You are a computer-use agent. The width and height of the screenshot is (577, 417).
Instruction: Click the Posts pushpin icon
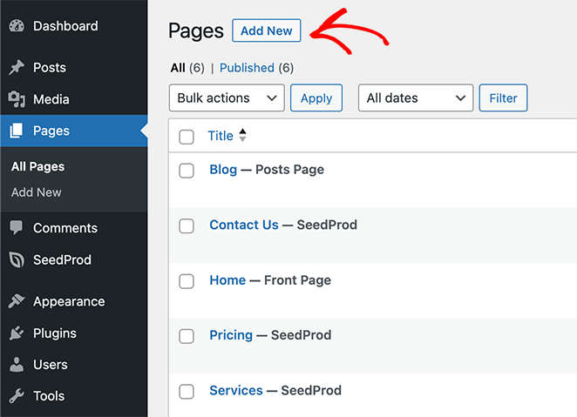point(16,68)
